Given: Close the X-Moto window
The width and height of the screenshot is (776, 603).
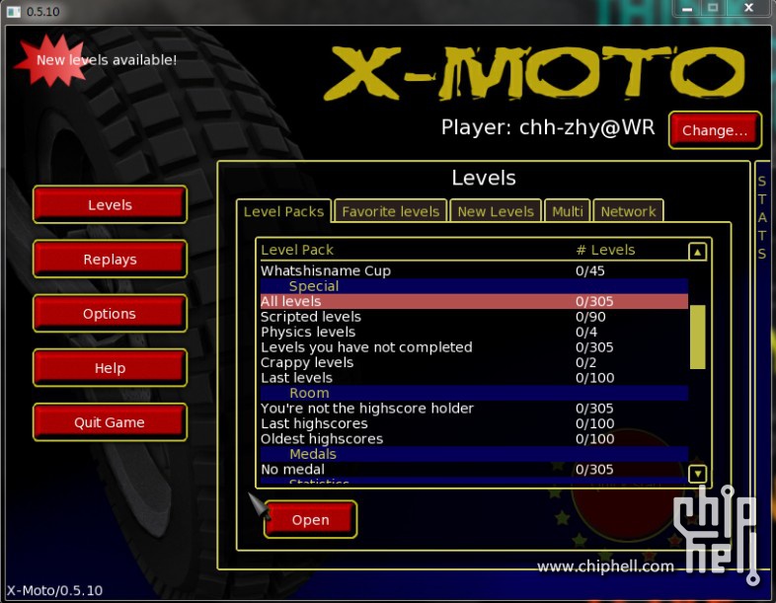Looking at the screenshot, I should click(748, 9).
